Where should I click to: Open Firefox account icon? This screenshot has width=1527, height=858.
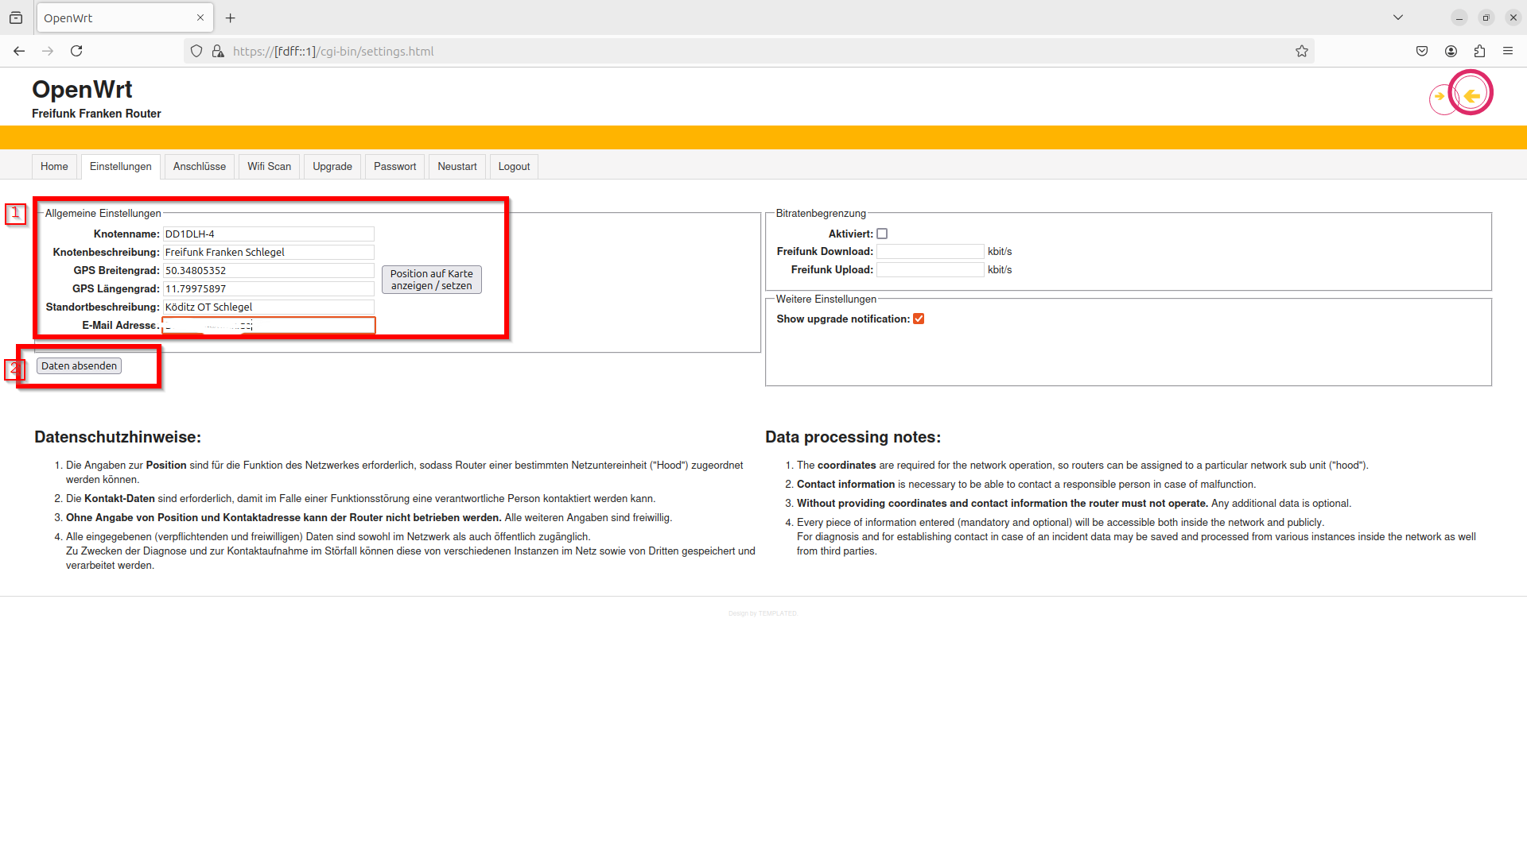pos(1451,51)
